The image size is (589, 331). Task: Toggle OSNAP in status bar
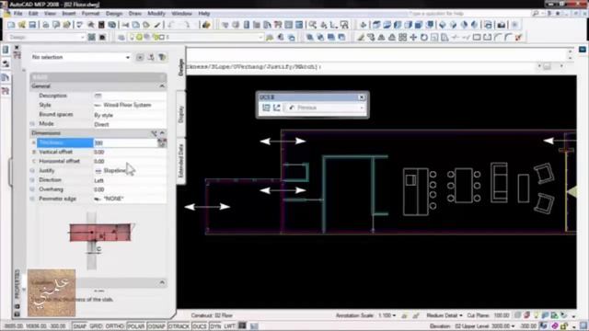pyautogui.click(x=156, y=326)
